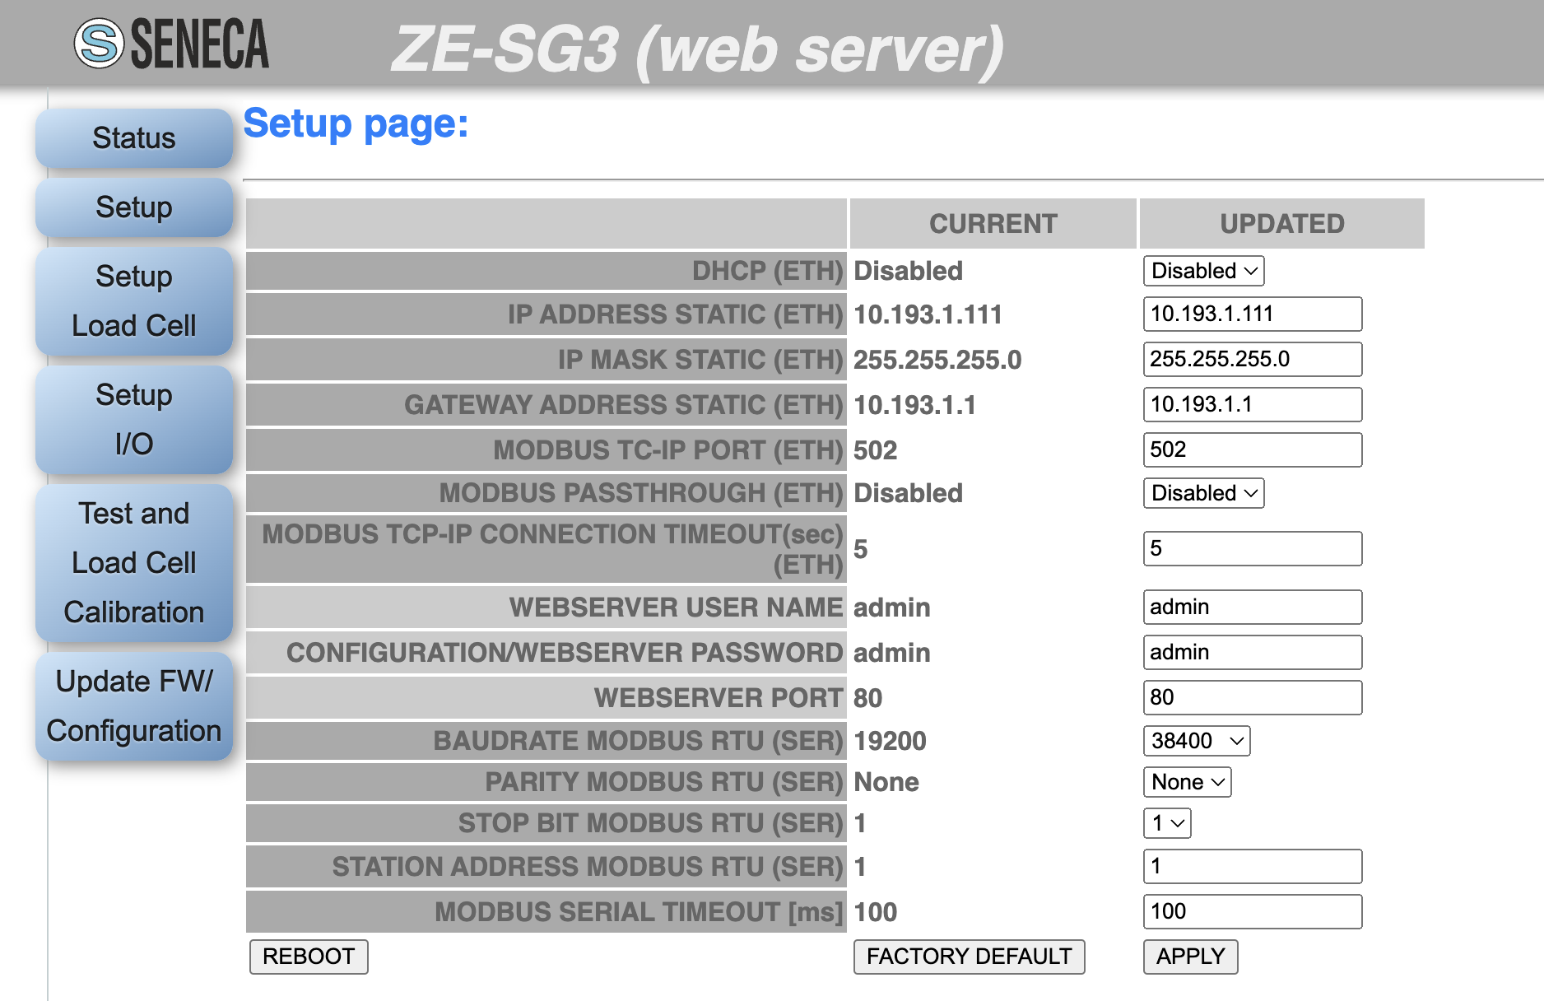Click the CURRENT column header
Image resolution: width=1544 pixels, height=1001 pixels.
click(x=993, y=224)
